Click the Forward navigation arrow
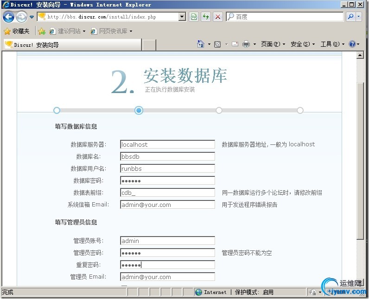The width and height of the screenshot is (369, 299). 21,17
